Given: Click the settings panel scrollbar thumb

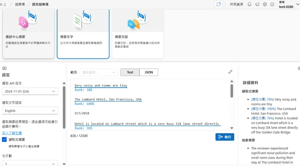Looking at the screenshot, I should tap(64, 107).
